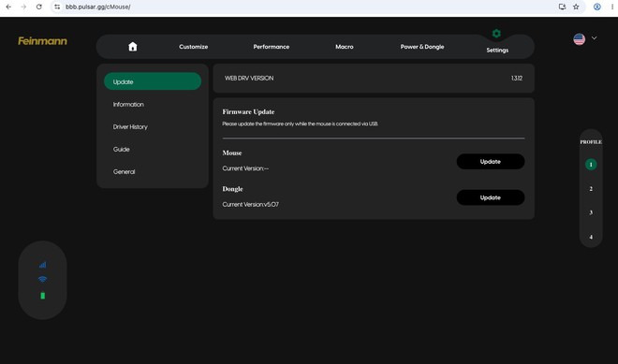Click the US flag language icon

pos(579,39)
